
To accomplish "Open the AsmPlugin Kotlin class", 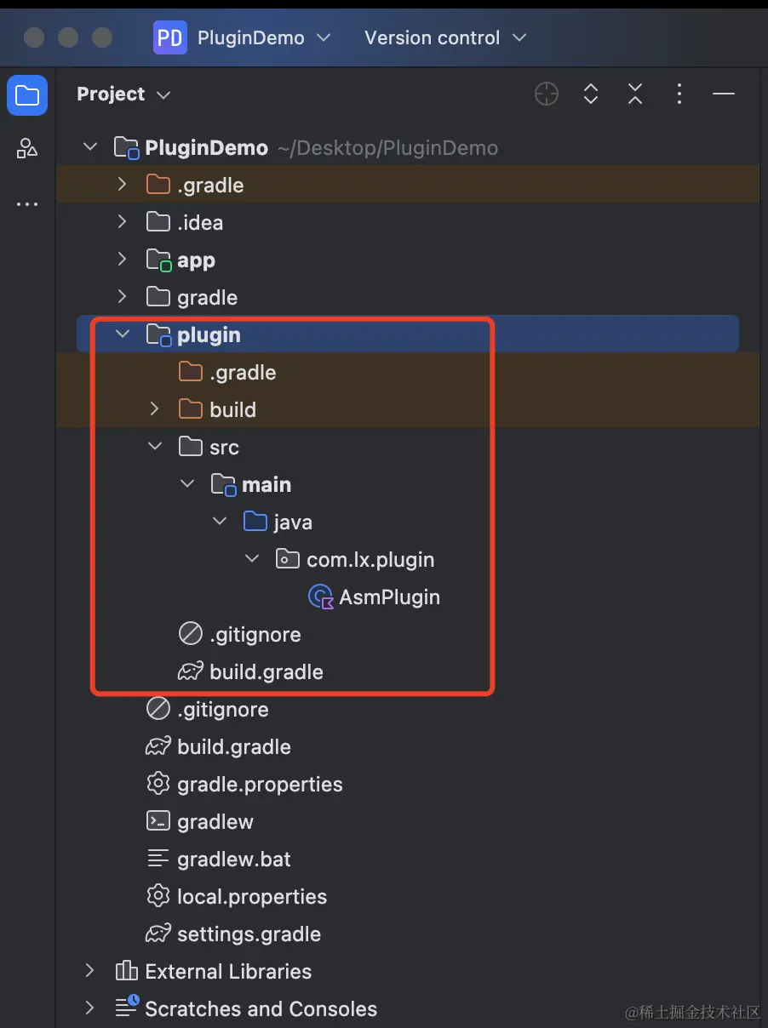I will coord(389,597).
